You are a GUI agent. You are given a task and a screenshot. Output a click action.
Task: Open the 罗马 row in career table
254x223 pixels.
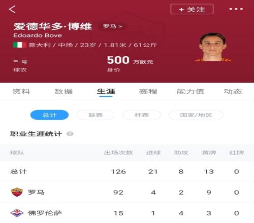pyautogui.click(x=127, y=192)
